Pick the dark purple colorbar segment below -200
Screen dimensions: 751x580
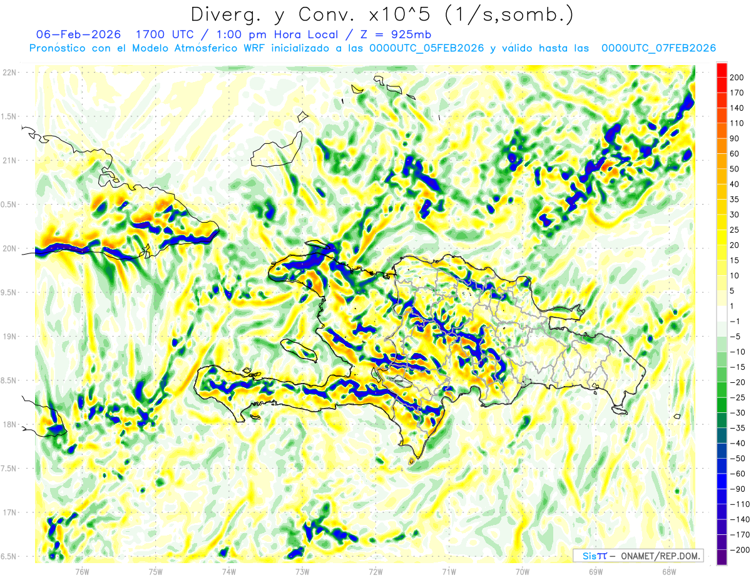pyautogui.click(x=722, y=557)
